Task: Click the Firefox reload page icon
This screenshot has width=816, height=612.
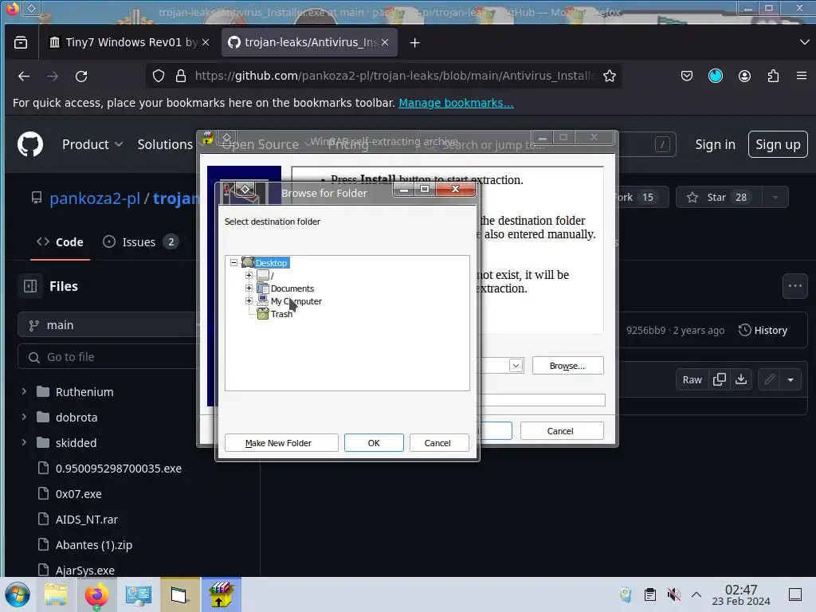Action: click(81, 76)
